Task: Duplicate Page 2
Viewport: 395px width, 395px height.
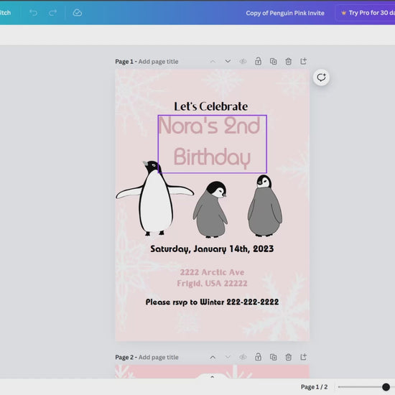Action: [x=274, y=357]
